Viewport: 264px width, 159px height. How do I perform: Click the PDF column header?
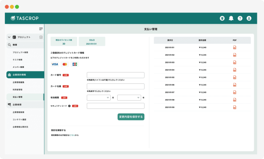click(x=234, y=40)
